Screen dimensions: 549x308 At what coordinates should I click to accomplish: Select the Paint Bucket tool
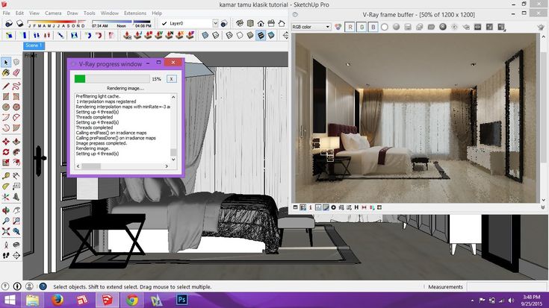6,73
